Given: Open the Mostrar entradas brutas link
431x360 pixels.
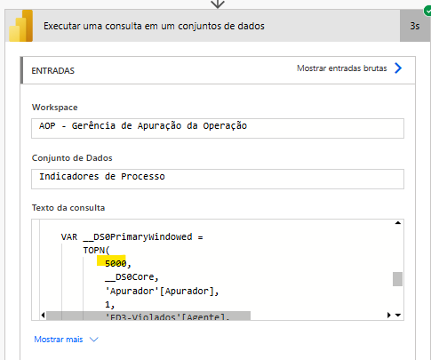Looking at the screenshot, I should (342, 68).
